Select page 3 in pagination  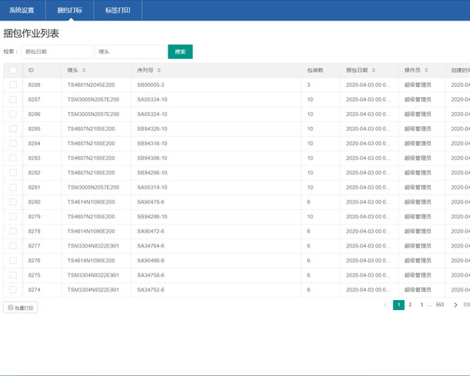pyautogui.click(x=421, y=305)
